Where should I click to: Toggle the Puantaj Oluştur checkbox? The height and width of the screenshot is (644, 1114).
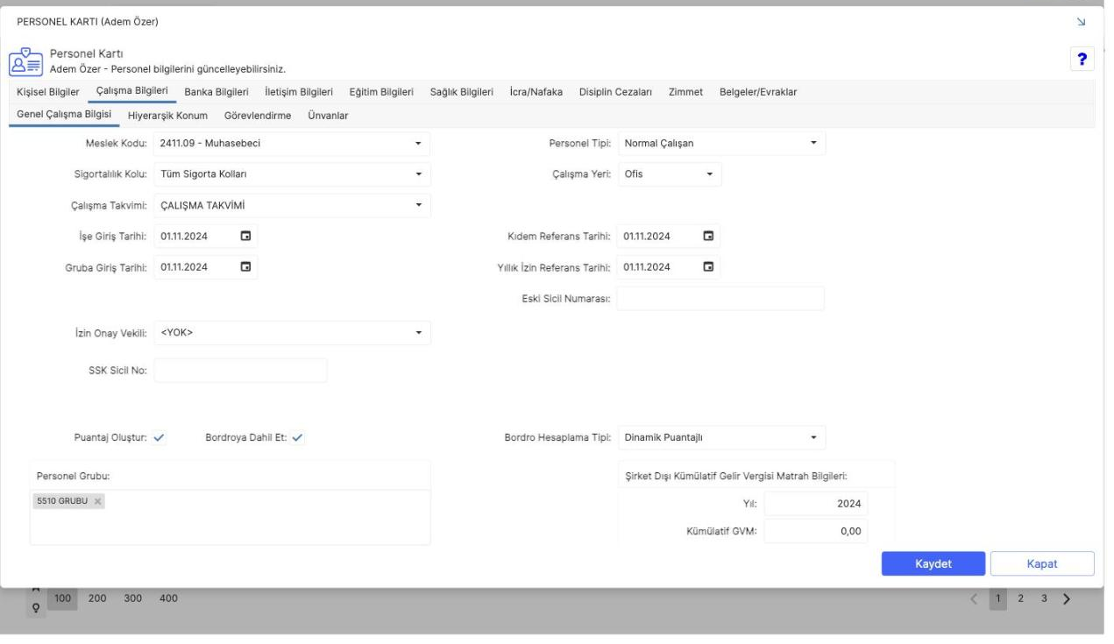[159, 438]
